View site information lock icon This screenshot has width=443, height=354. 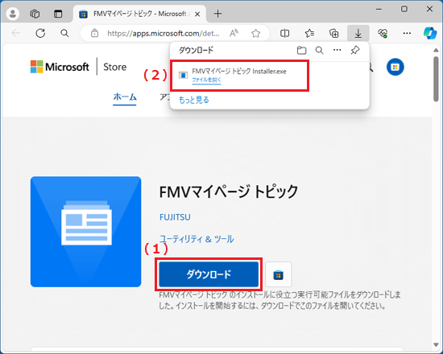95,33
